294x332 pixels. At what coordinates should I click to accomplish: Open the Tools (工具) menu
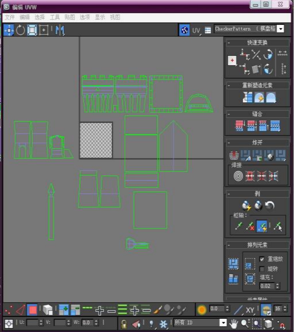[x=55, y=17]
